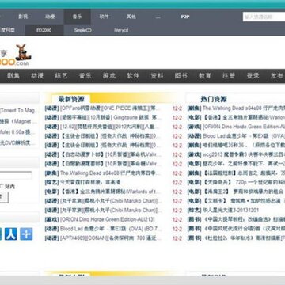Open wcg2013 魔兽争霸3 决赛 entry

click(244, 154)
